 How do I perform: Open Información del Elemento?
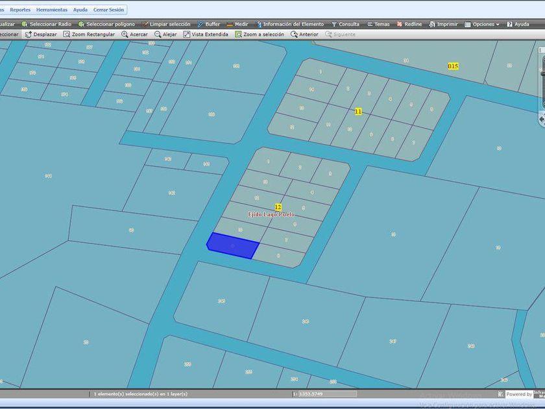(289, 24)
